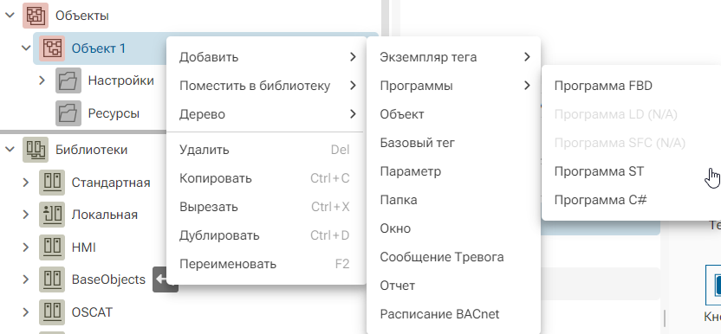
Task: Click the Локальная library icon
Action: tap(52, 215)
